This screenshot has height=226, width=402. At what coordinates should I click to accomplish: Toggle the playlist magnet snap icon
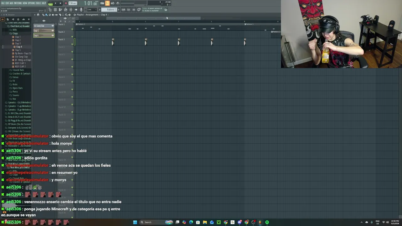38,15
